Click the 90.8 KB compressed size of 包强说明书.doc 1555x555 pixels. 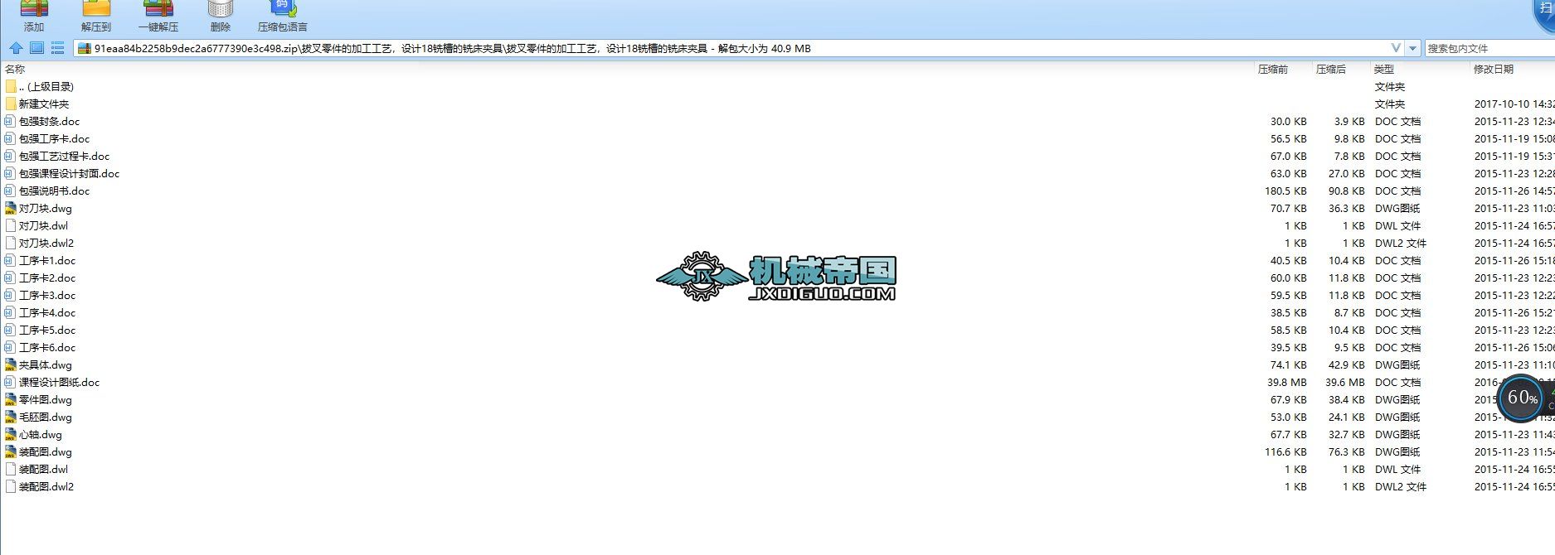coord(1346,191)
